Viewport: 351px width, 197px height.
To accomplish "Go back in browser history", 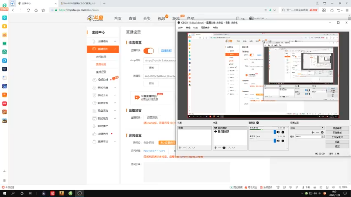I will (x=13, y=10).
